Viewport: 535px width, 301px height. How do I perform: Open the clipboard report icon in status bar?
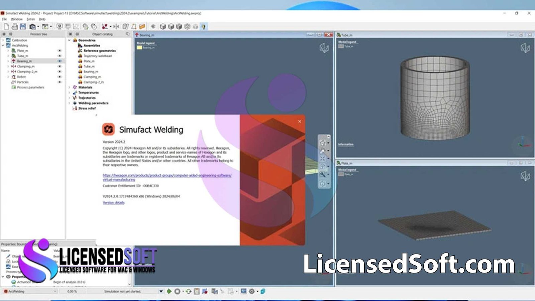pyautogui.click(x=197, y=292)
